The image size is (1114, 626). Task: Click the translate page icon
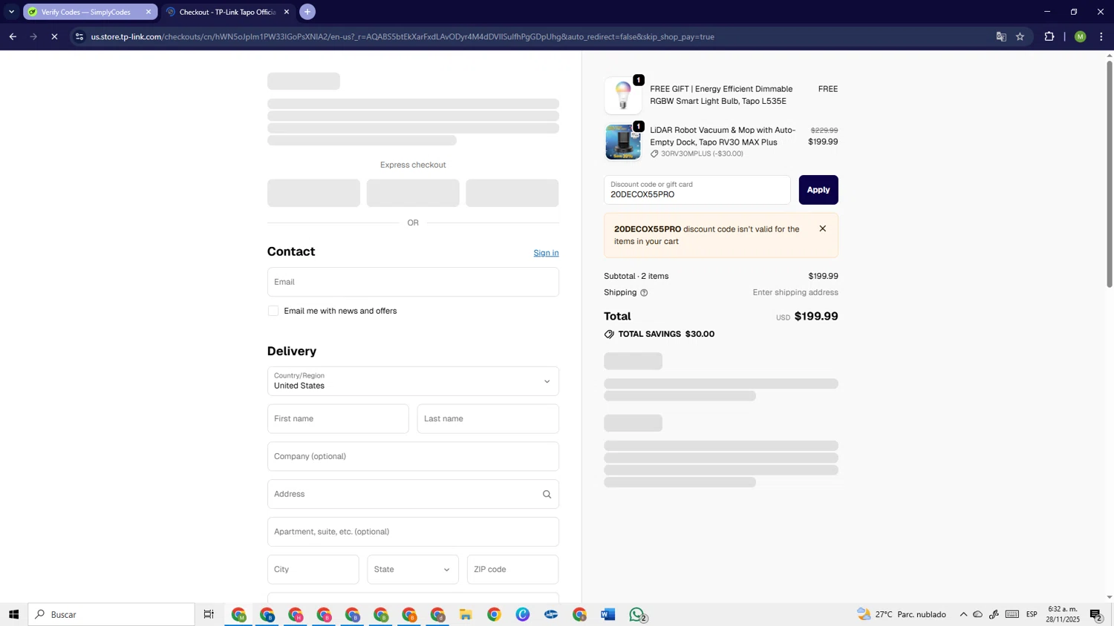(1001, 36)
